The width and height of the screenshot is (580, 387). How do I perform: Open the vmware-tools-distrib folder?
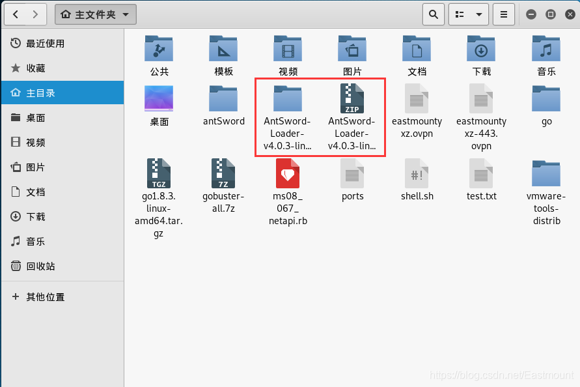tap(545, 174)
